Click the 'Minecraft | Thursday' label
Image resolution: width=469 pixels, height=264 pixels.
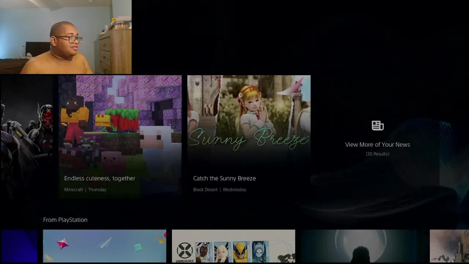[85, 190]
